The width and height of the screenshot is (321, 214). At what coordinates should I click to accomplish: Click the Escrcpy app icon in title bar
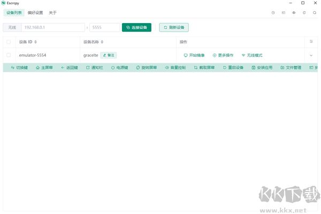click(3, 3)
